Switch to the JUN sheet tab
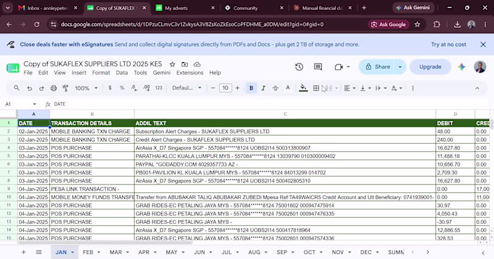The width and height of the screenshot is (494, 259). click(x=199, y=252)
